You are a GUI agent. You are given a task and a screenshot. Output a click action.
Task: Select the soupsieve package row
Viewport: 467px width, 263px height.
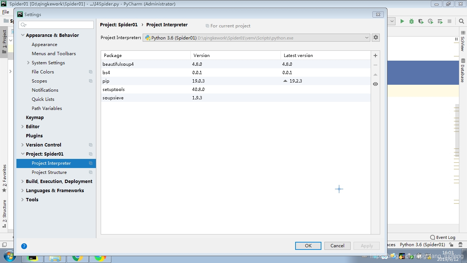coord(236,98)
